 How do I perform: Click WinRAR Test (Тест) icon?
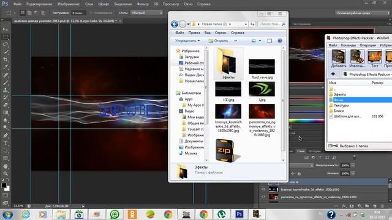pos(374,59)
